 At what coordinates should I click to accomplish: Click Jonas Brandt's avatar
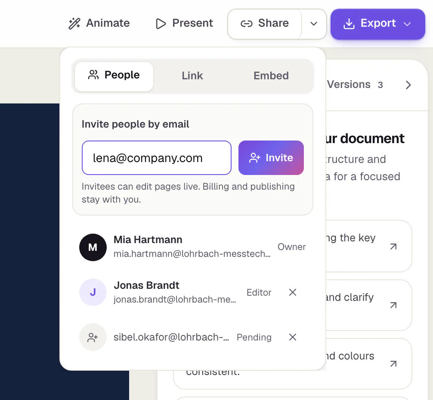click(x=93, y=292)
